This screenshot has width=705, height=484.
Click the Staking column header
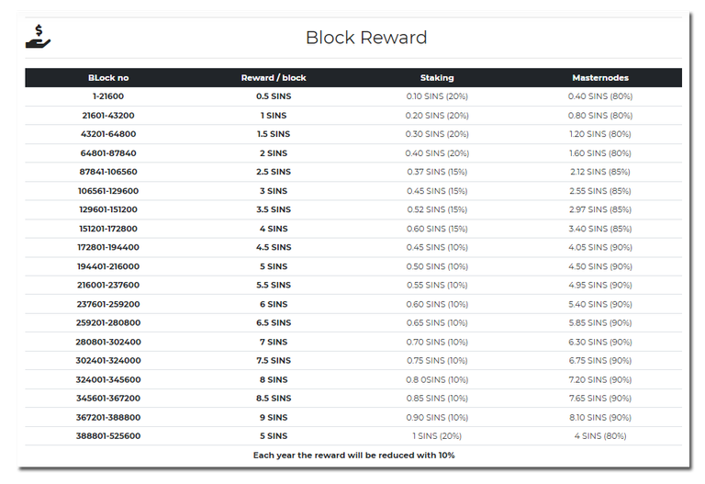pos(437,78)
